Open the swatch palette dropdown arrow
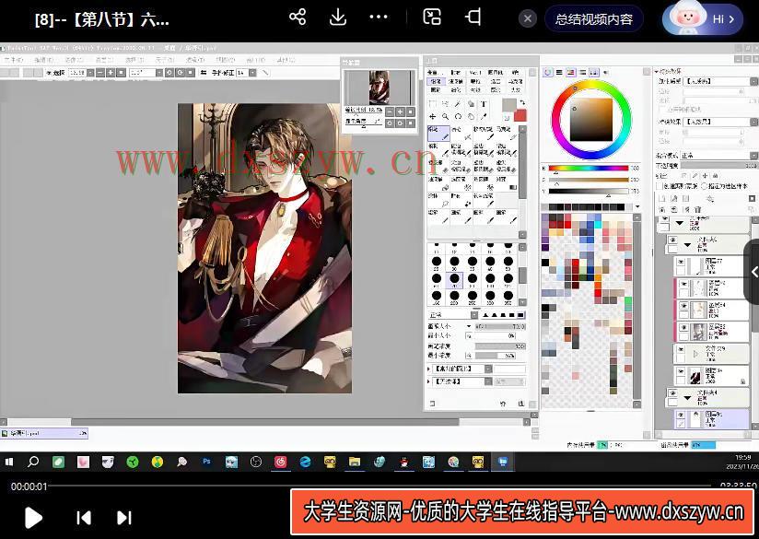The height and width of the screenshot is (539, 759). click(x=637, y=206)
